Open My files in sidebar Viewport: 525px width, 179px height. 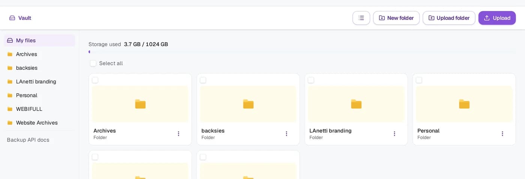point(39,40)
